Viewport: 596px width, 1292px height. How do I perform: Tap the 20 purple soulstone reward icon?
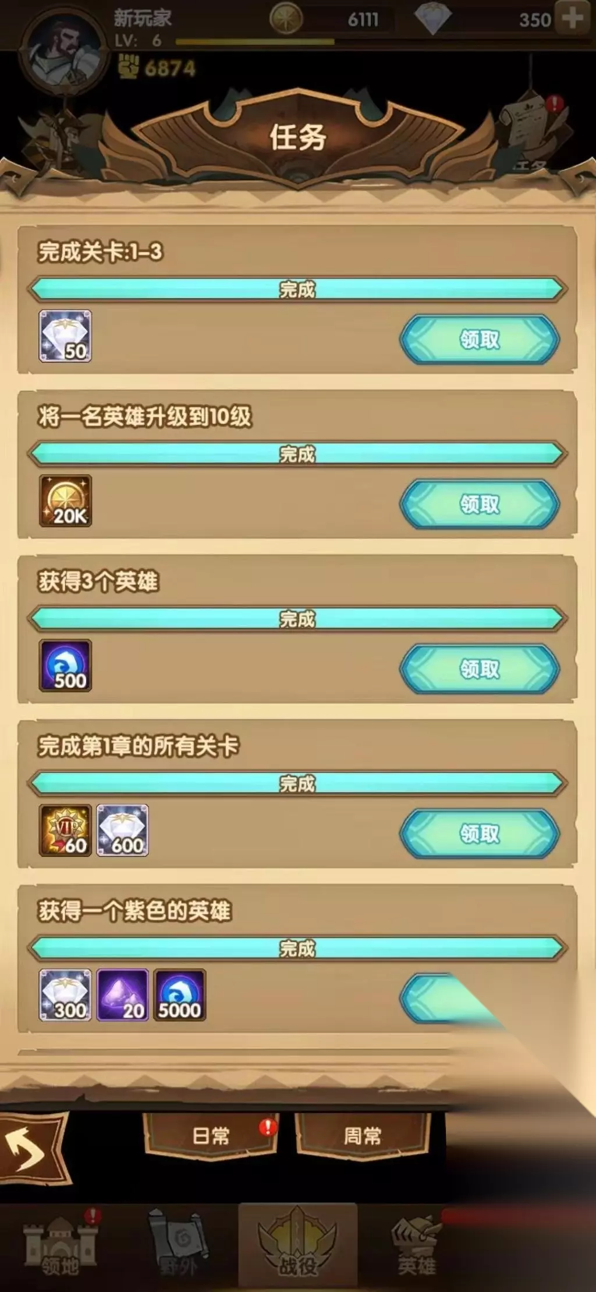click(x=123, y=995)
